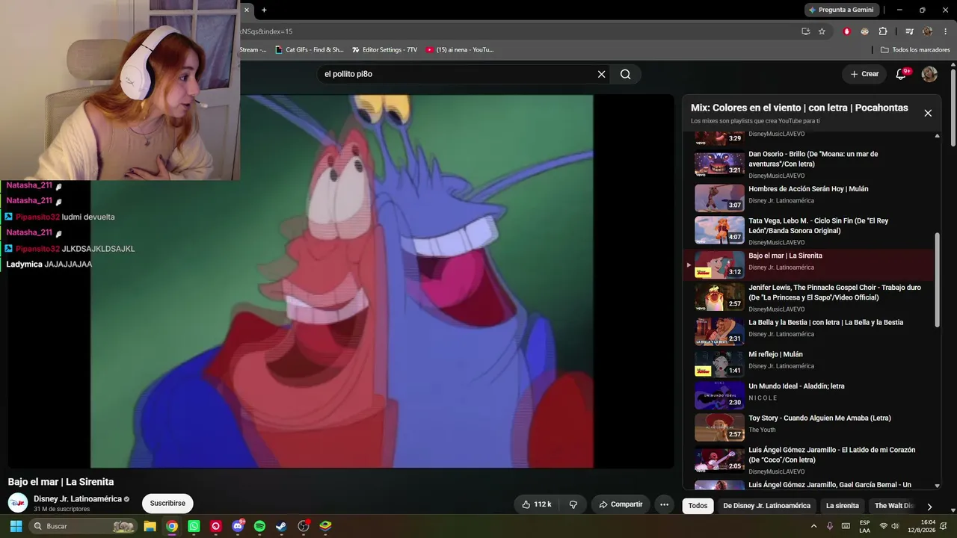Play 'Toy Story - Cuando Alguien Me Amaba'
This screenshot has width=957, height=538.
810,427
